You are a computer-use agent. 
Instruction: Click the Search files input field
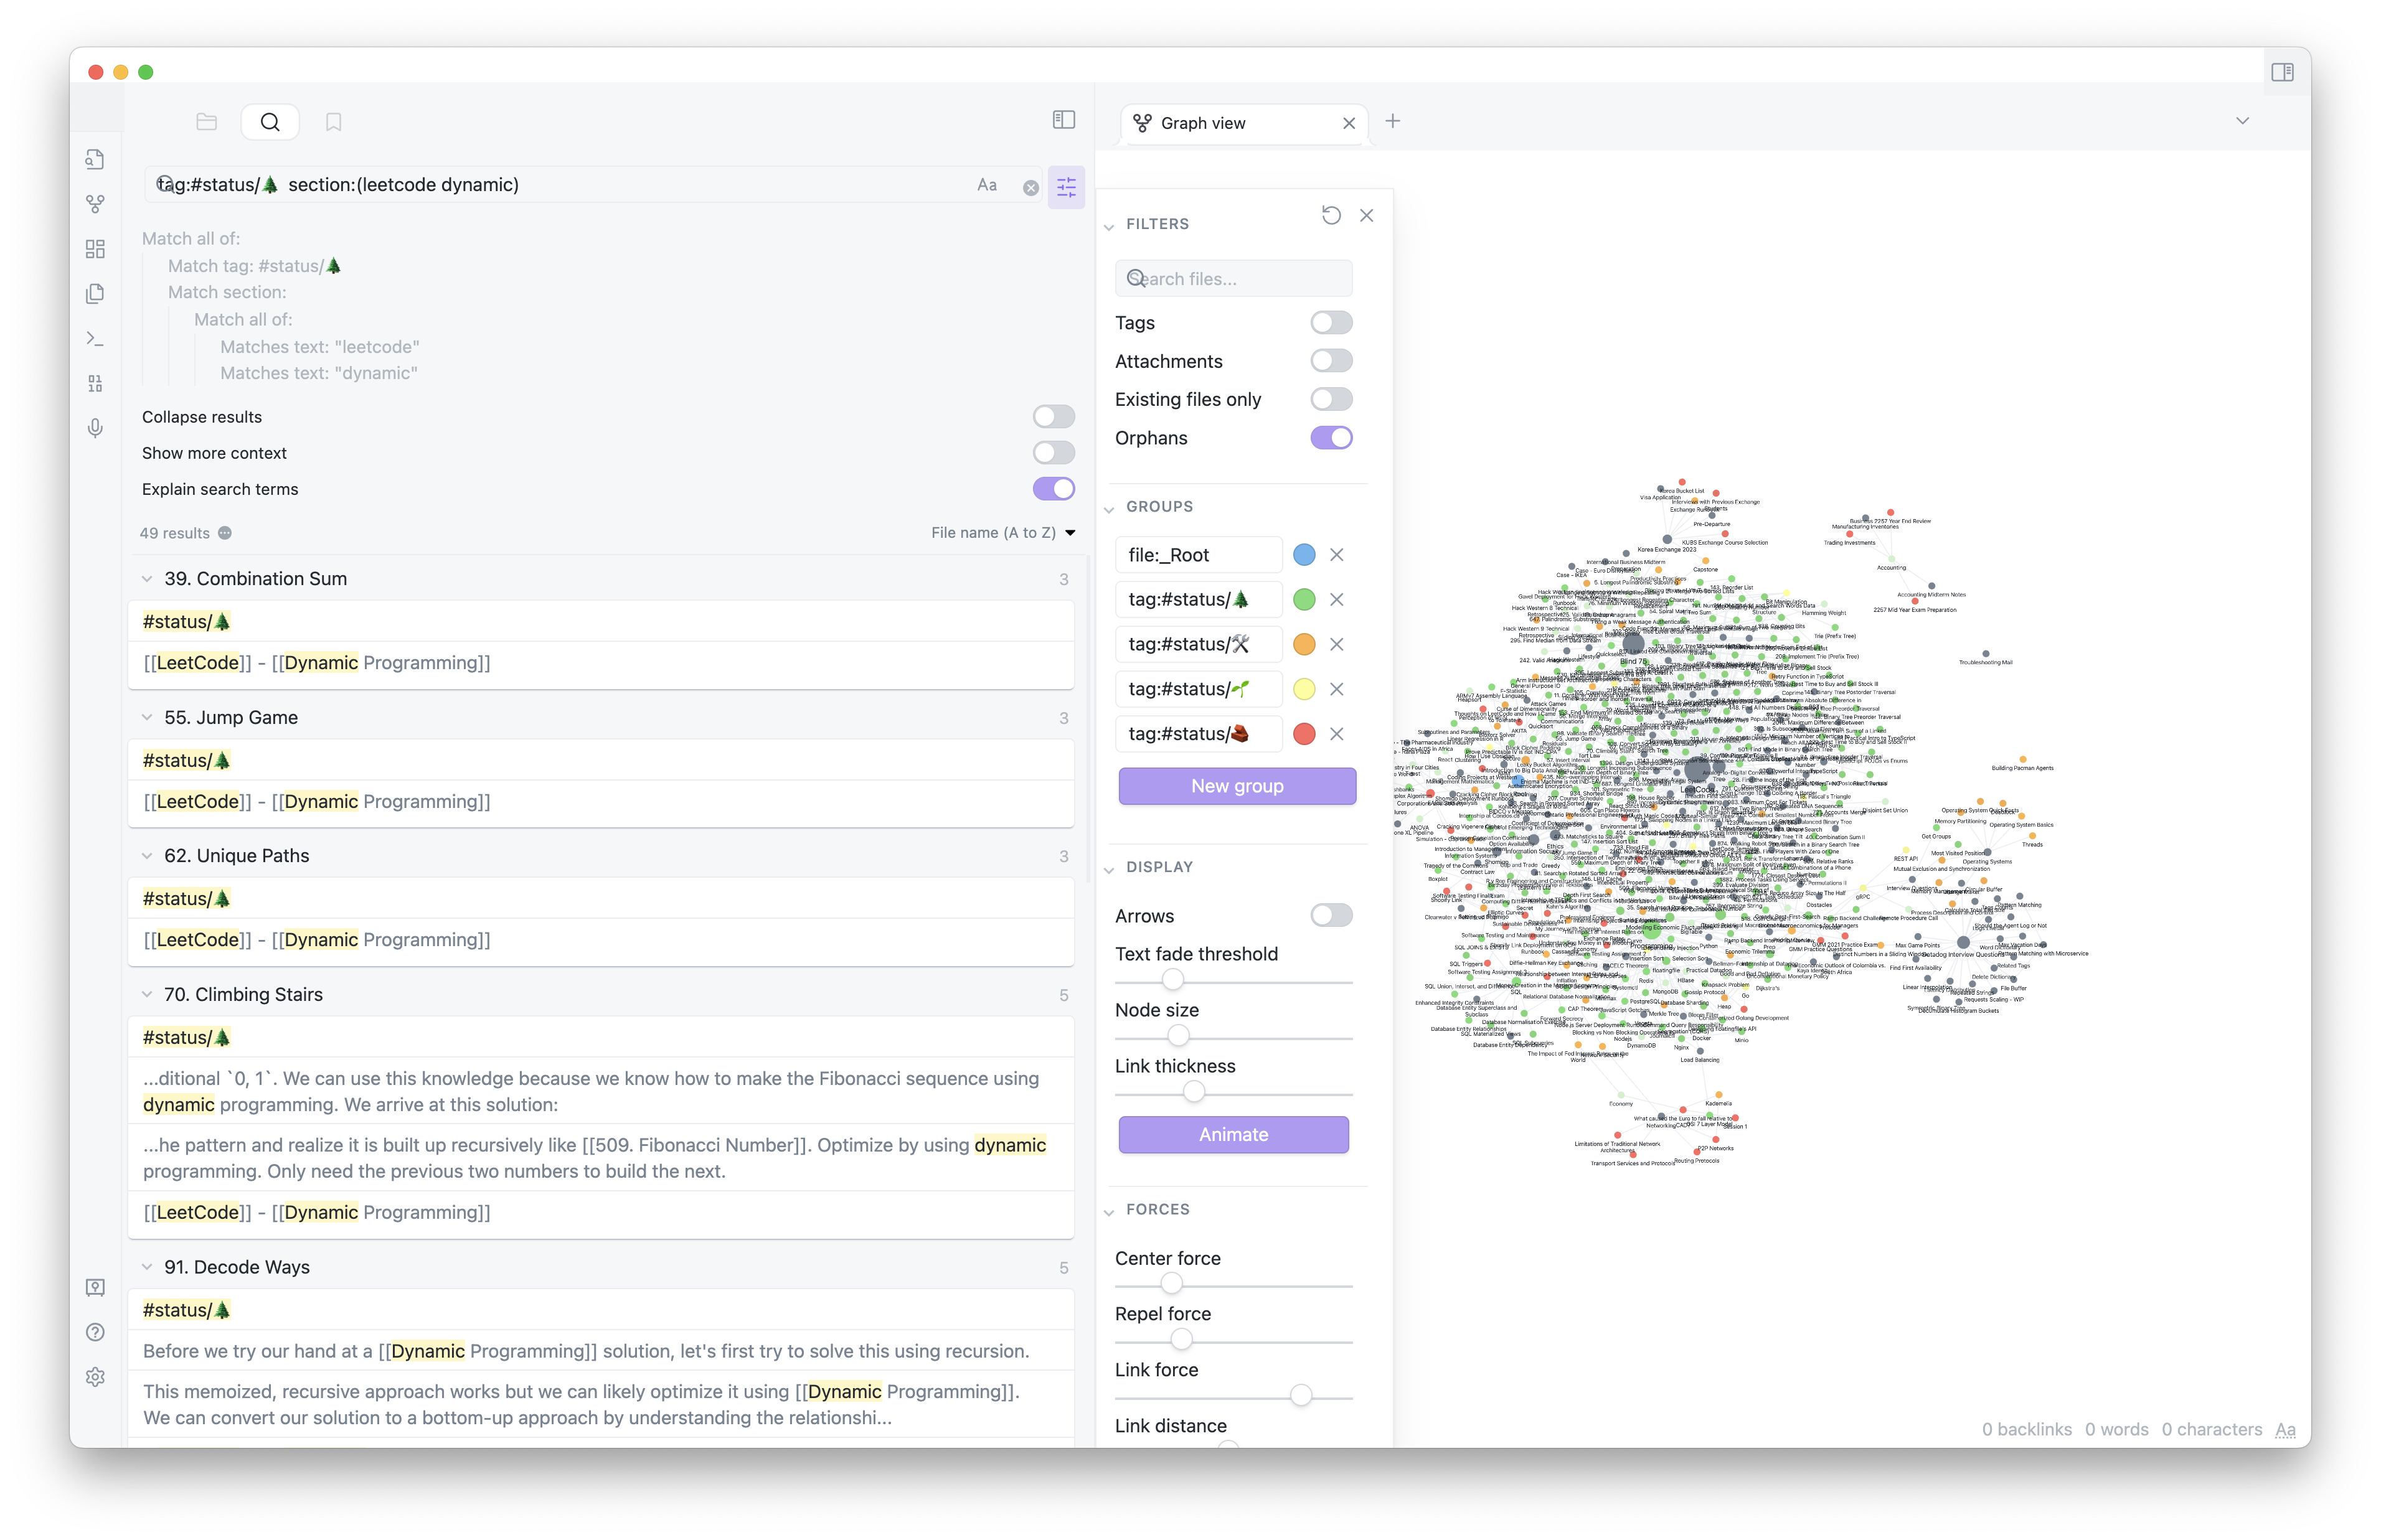[1233, 279]
